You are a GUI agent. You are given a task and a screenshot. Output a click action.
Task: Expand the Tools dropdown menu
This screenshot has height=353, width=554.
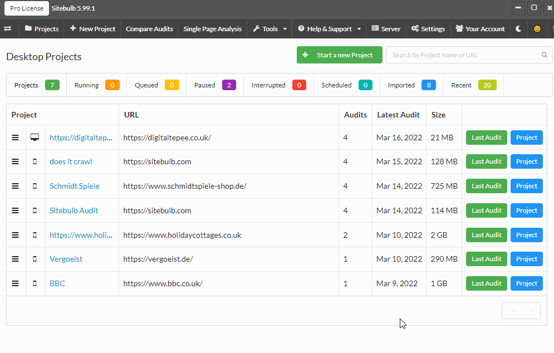(x=270, y=29)
